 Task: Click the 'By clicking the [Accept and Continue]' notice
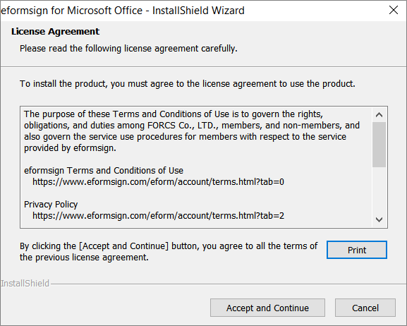point(169,251)
